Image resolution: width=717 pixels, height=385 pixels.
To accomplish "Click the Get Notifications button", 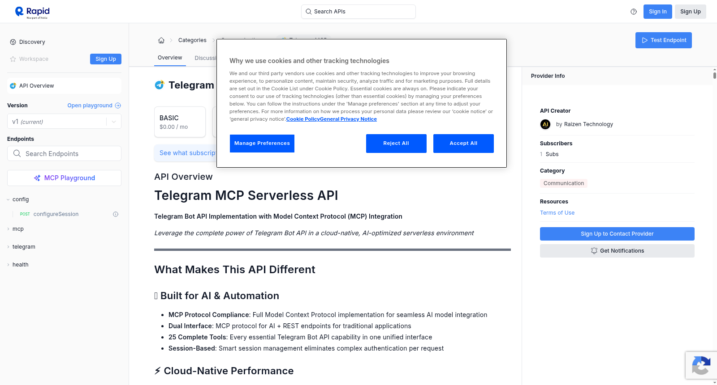I will pos(617,251).
